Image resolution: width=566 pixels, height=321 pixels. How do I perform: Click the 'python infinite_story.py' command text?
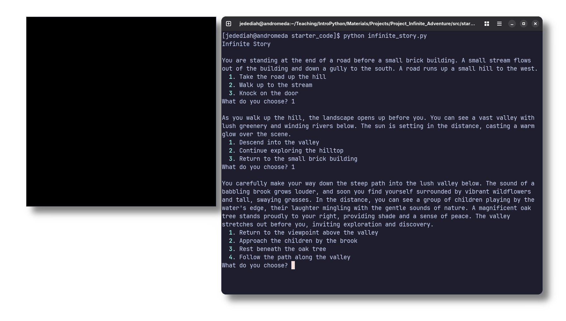click(x=385, y=36)
